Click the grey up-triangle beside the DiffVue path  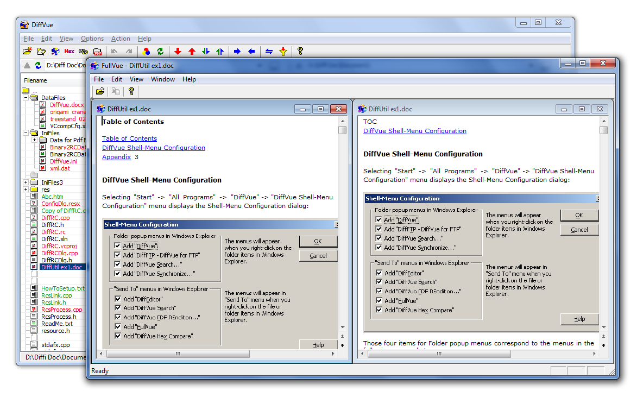pyautogui.click(x=27, y=65)
